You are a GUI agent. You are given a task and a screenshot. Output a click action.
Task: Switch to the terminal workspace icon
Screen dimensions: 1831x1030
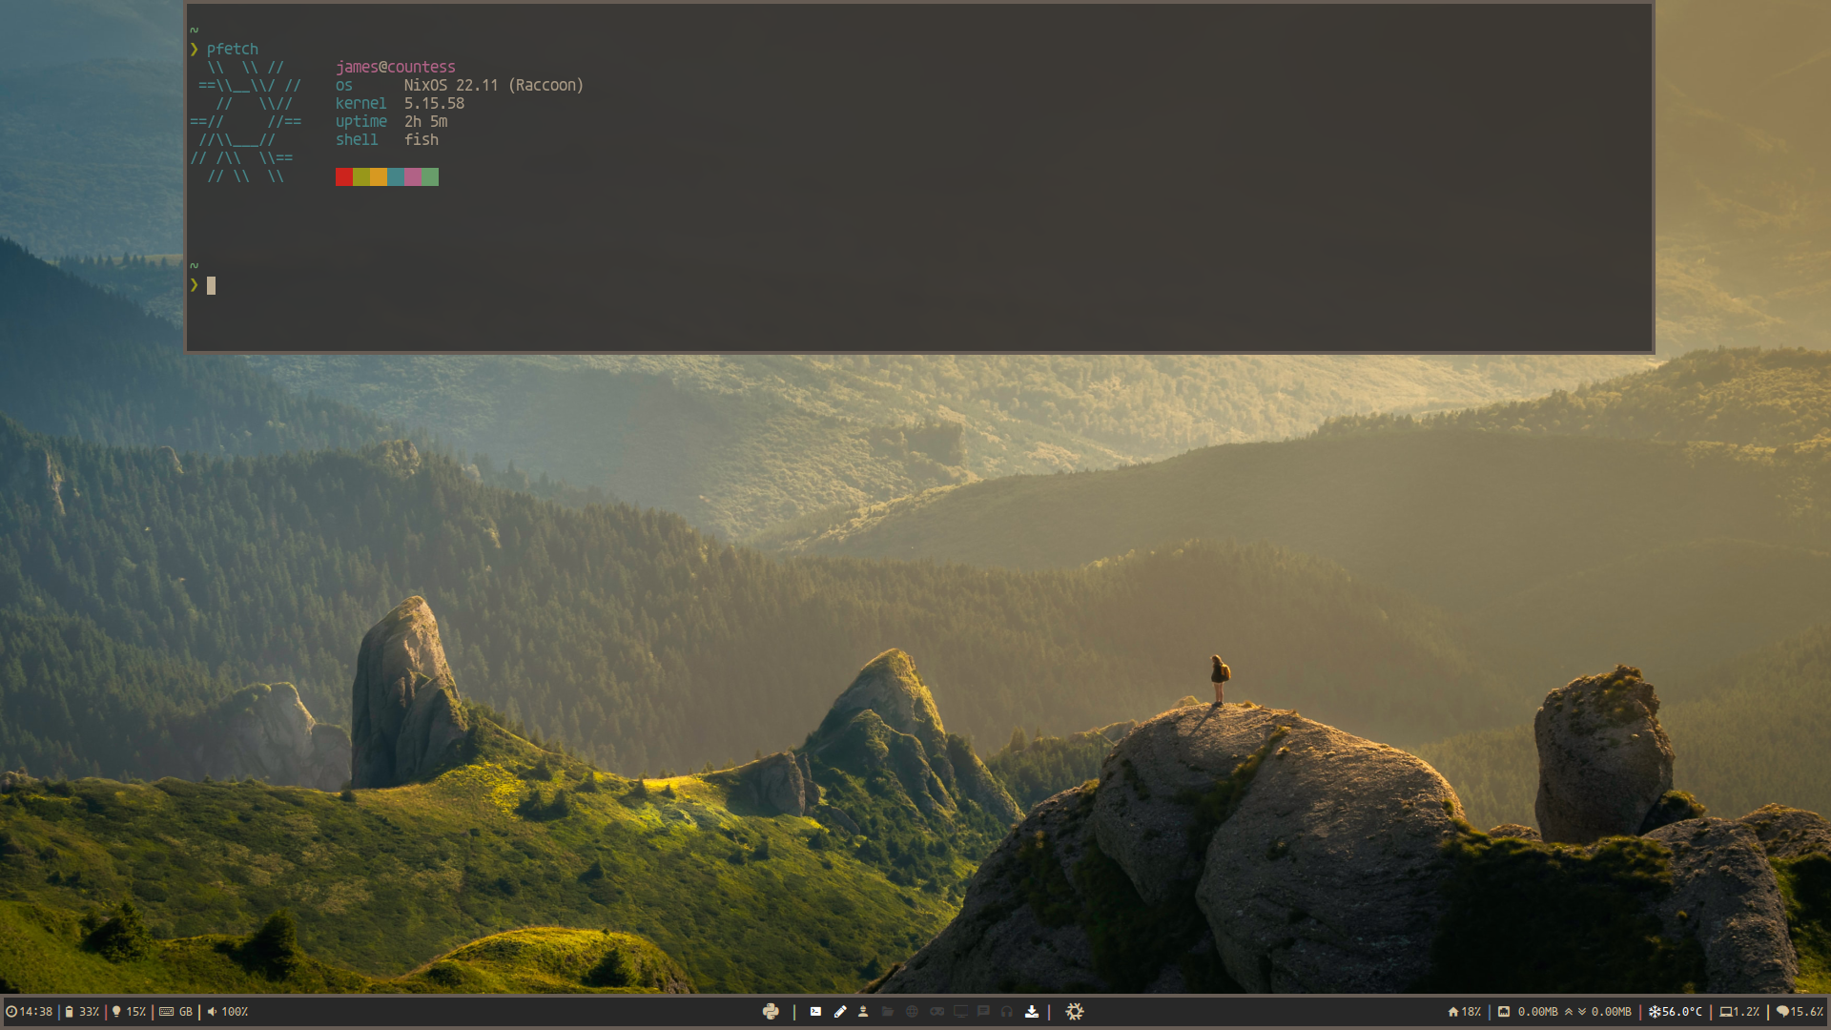[815, 1012]
